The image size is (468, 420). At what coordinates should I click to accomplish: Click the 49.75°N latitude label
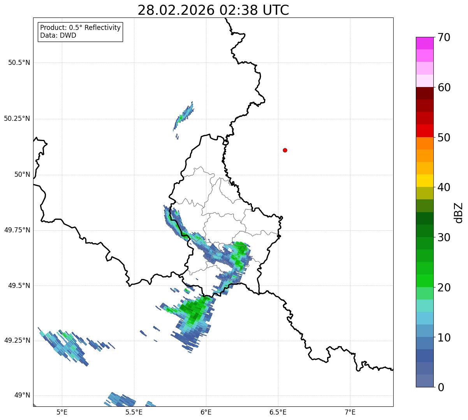tap(17, 230)
